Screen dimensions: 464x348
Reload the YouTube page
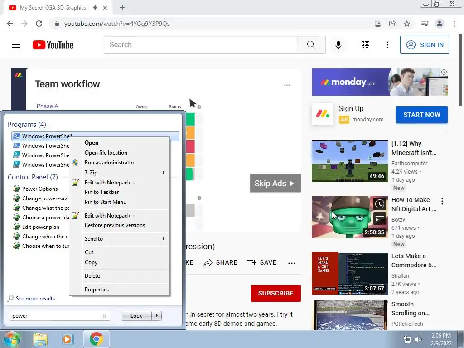pyautogui.click(x=39, y=24)
